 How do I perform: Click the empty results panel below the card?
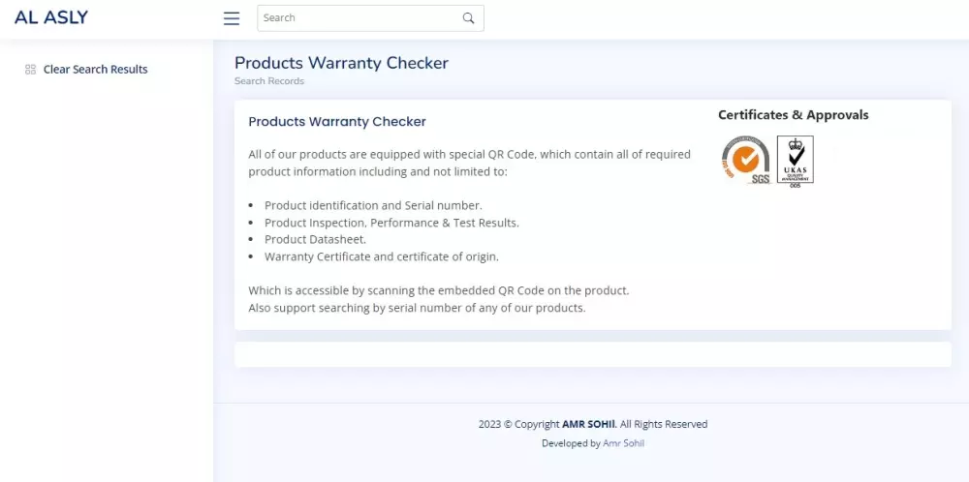[x=592, y=354]
